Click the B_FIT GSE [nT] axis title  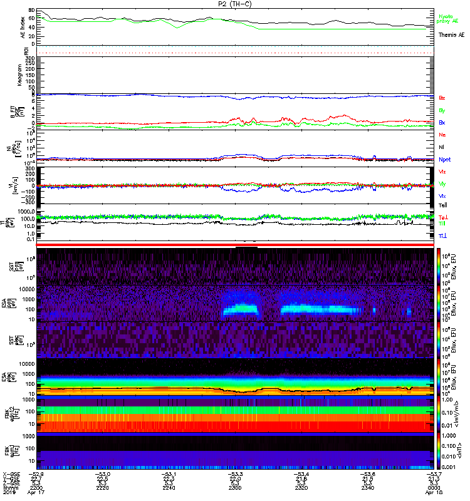point(18,111)
